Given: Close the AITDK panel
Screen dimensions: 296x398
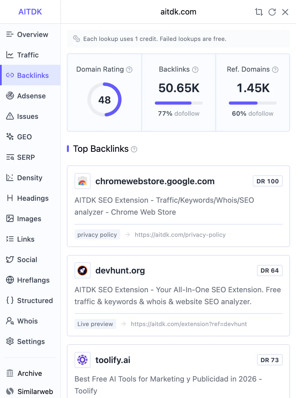Looking at the screenshot, I should [285, 12].
